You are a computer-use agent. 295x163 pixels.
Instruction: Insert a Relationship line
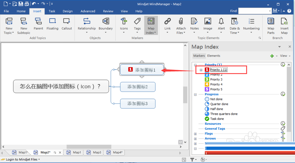pyautogui.click(x=87, y=26)
